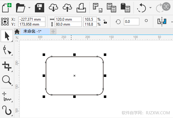Click the Save floppy disk icon
173x118 pixels.
[40, 8]
